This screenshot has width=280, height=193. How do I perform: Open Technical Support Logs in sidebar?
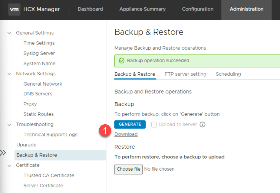(50, 135)
